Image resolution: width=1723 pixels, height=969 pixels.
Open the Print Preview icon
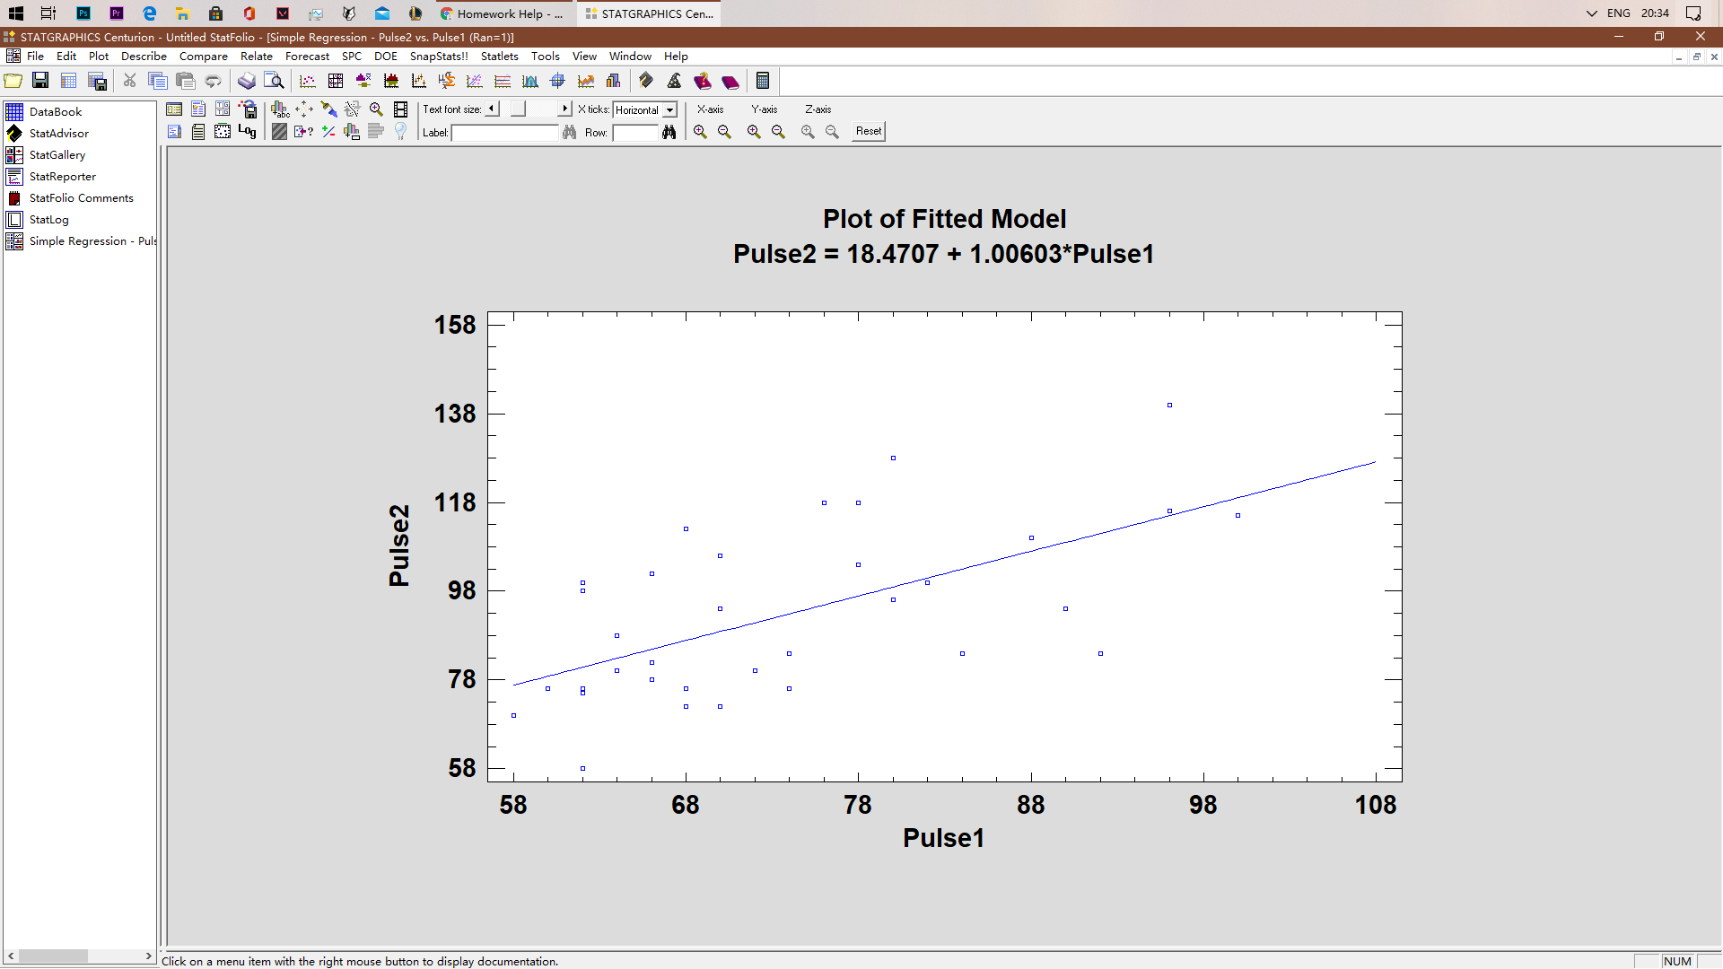tap(274, 81)
